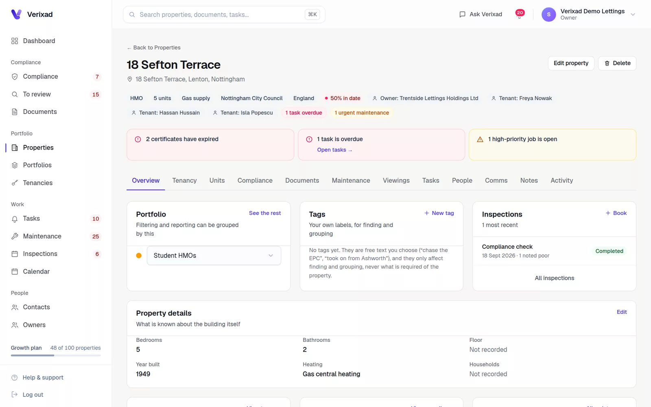The image size is (651, 407).
Task: Click See the rest in Portfolio card
Action: pos(265,213)
